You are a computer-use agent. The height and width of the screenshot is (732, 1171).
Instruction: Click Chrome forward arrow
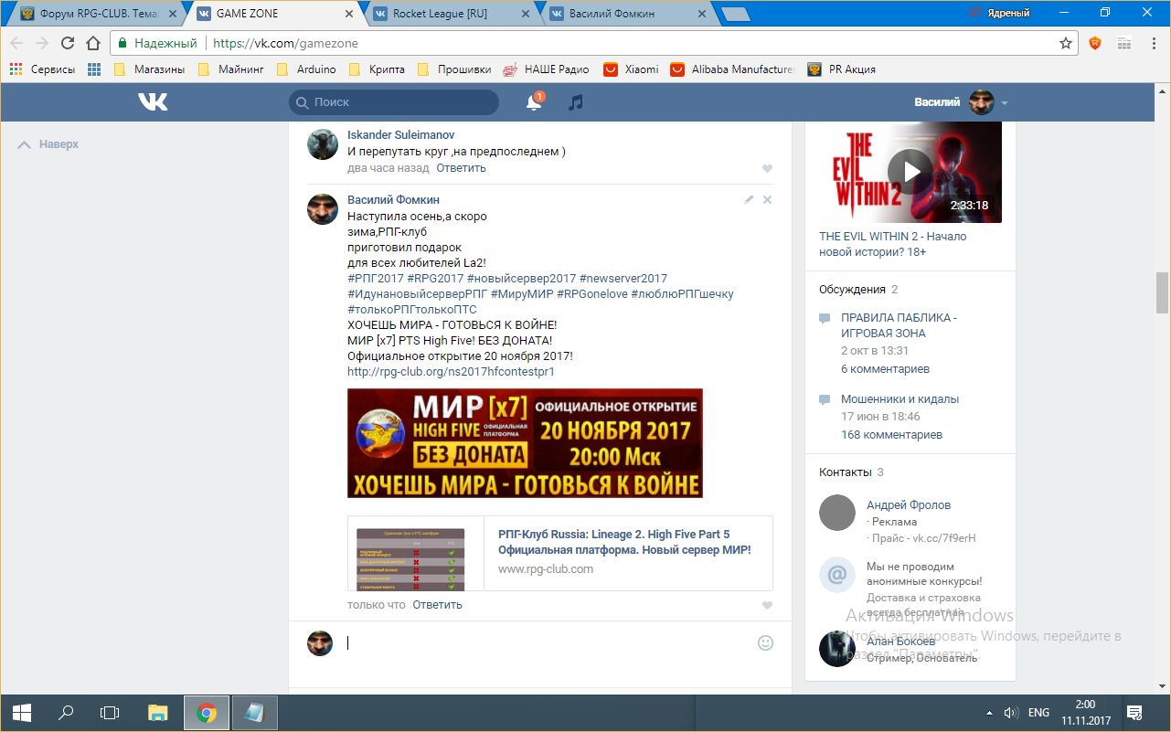pos(42,43)
